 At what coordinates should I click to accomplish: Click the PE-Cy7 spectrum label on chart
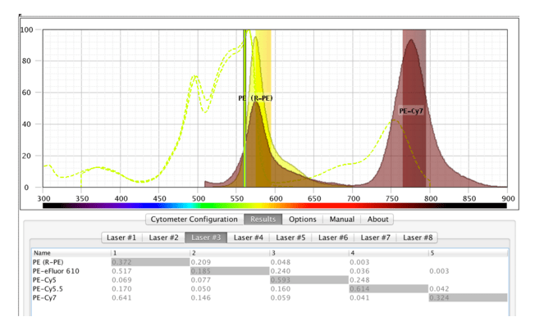click(411, 111)
